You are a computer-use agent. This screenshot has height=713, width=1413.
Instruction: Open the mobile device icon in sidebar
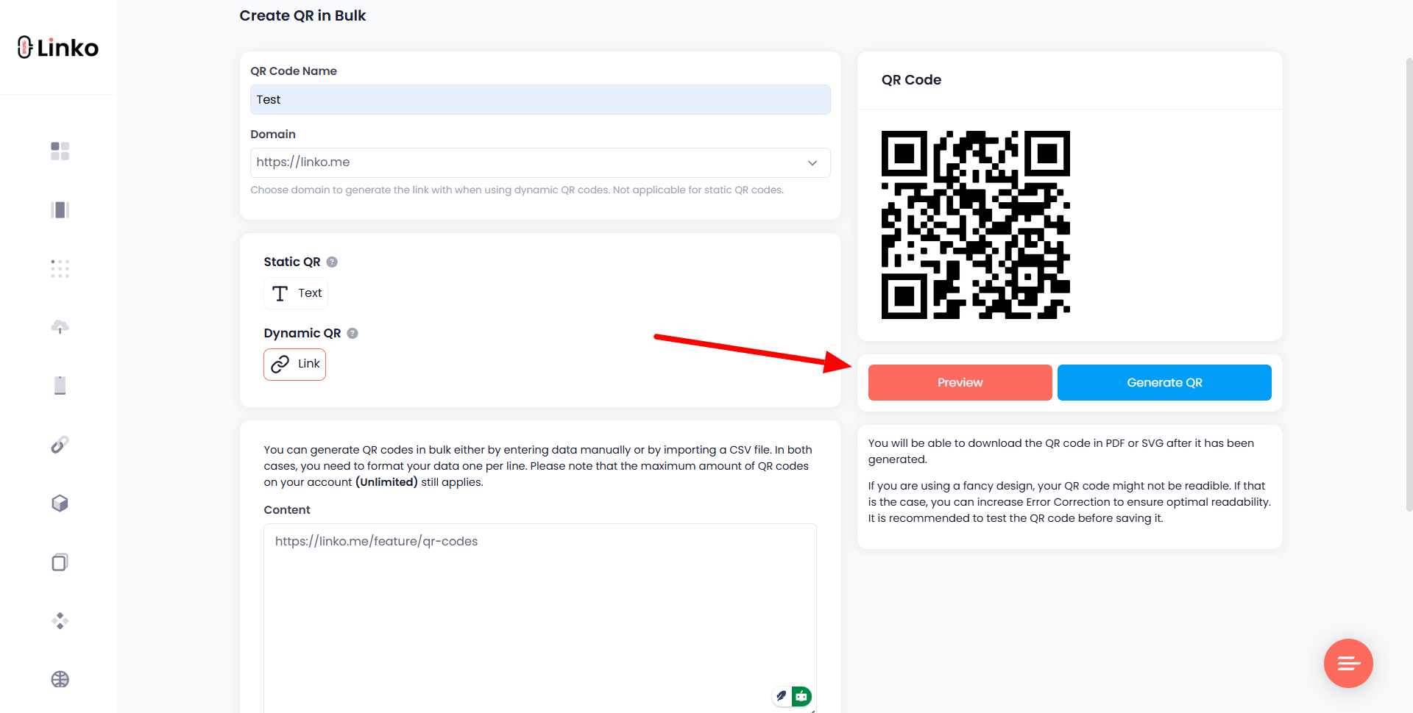point(60,385)
